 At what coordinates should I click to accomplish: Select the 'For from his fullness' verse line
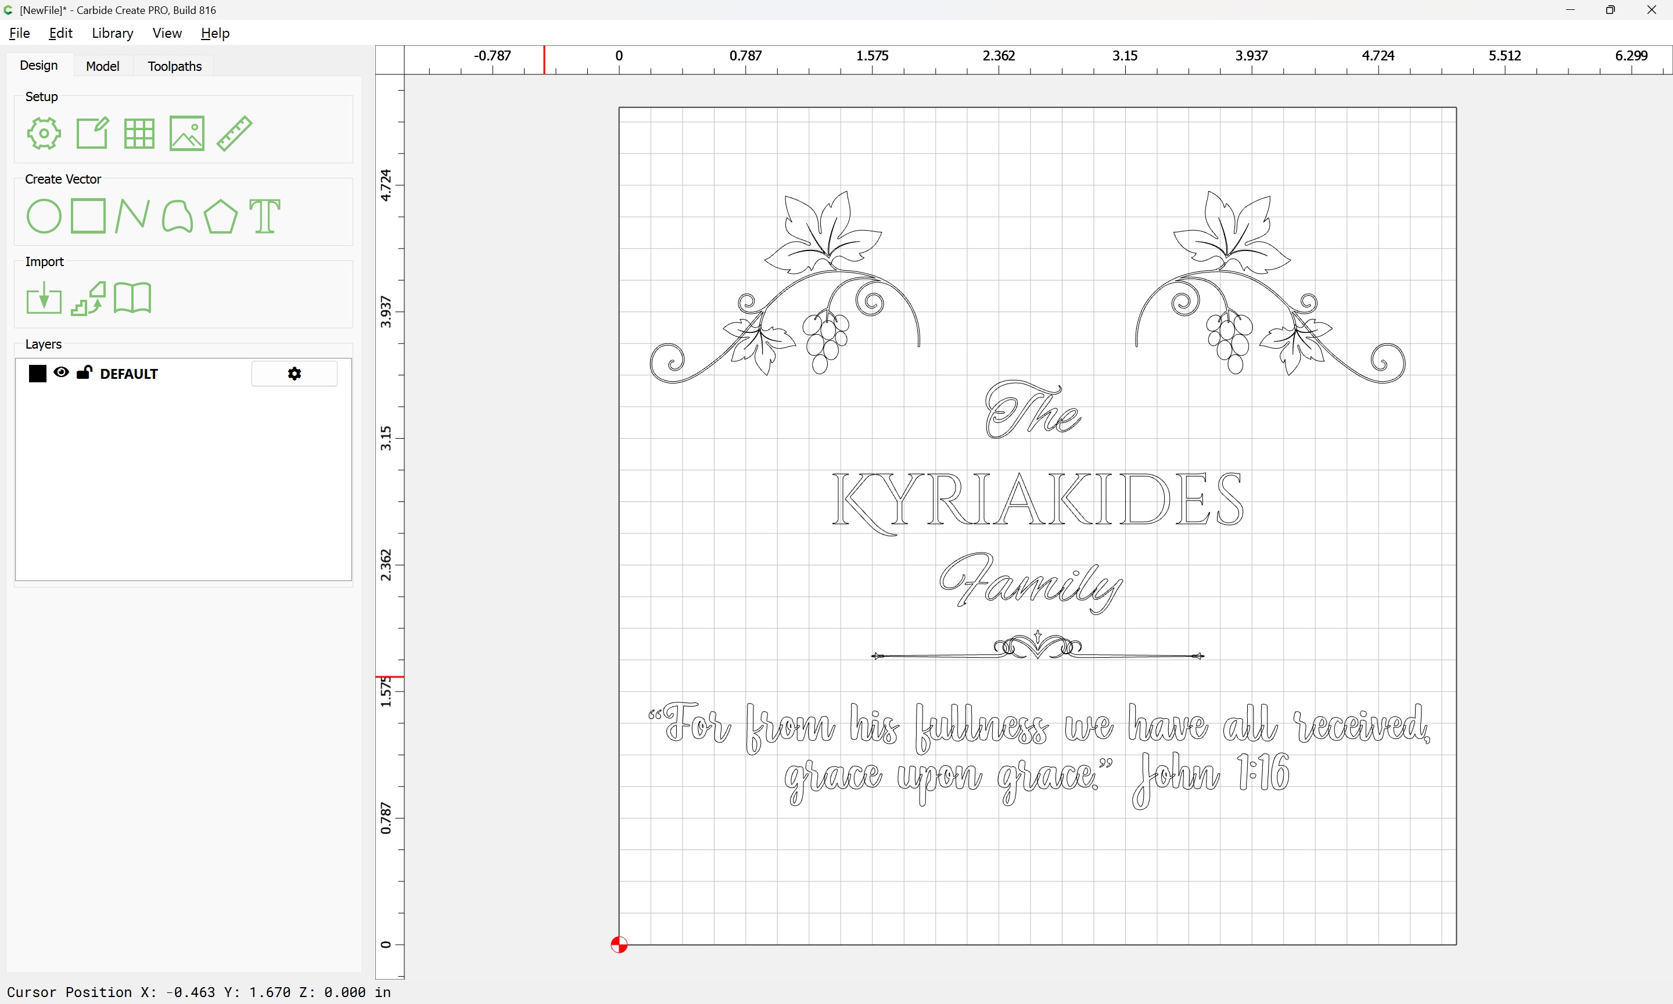coord(1039,727)
